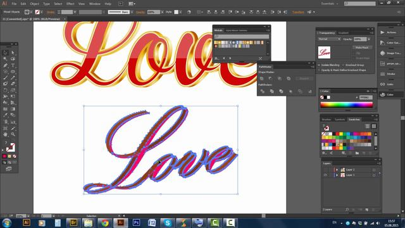Select the Direct Selection tool
Screen dimensions: 405x228
click(13, 53)
